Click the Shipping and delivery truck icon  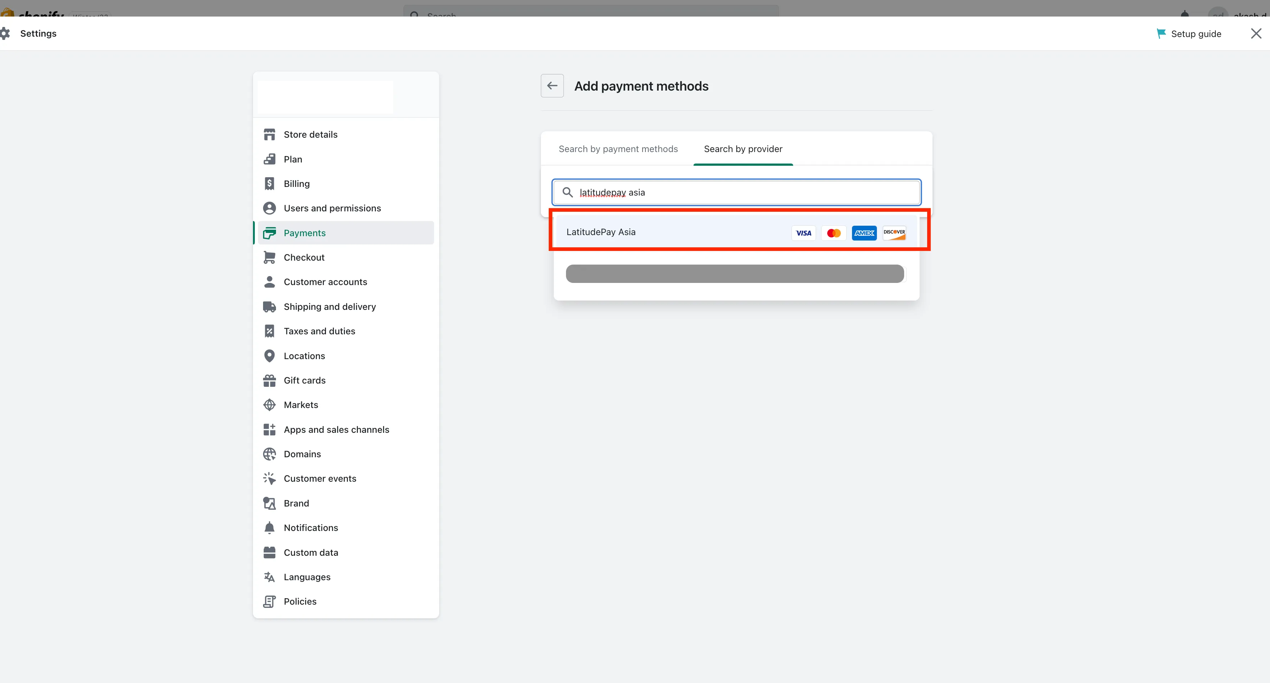click(269, 307)
